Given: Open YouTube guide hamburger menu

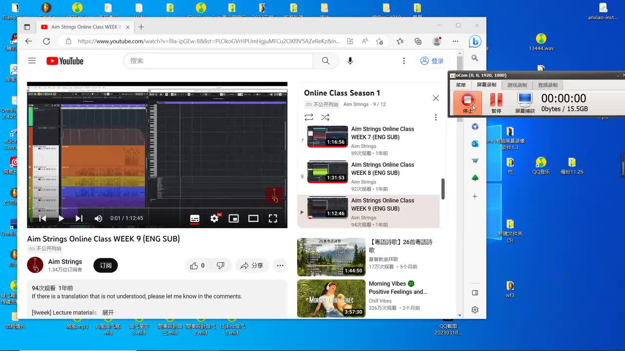Looking at the screenshot, I should tap(32, 61).
